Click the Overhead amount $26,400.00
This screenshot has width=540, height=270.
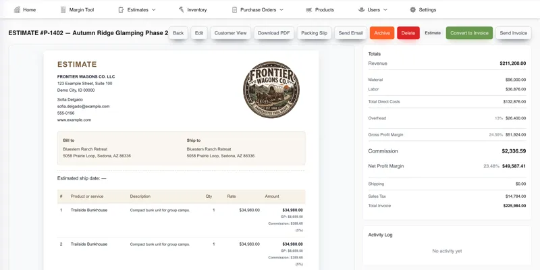click(x=516, y=118)
